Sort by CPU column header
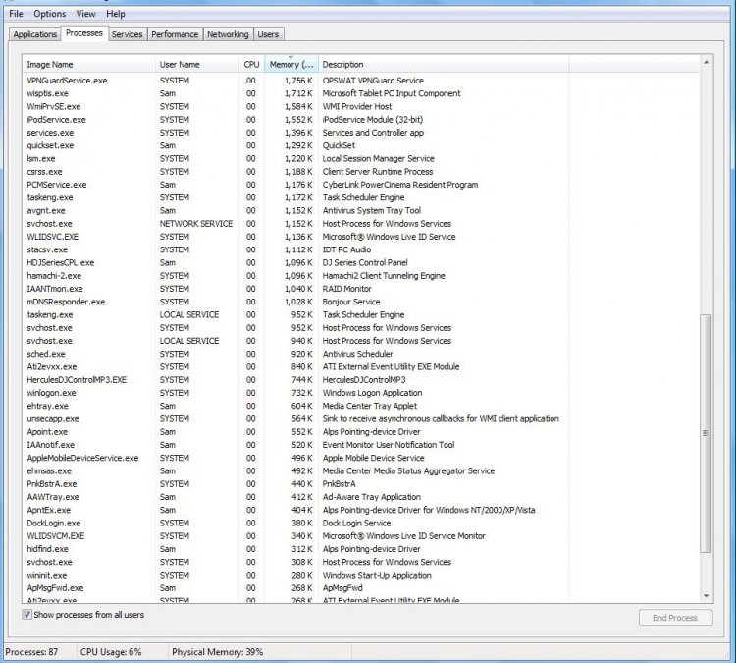The height and width of the screenshot is (663, 736). [251, 65]
